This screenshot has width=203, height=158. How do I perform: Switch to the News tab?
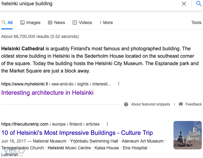pos(56,23)
